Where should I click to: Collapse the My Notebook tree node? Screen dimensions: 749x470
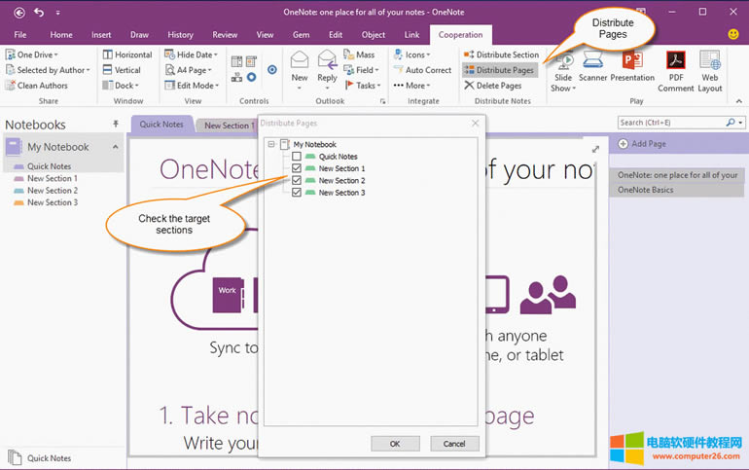(x=271, y=144)
